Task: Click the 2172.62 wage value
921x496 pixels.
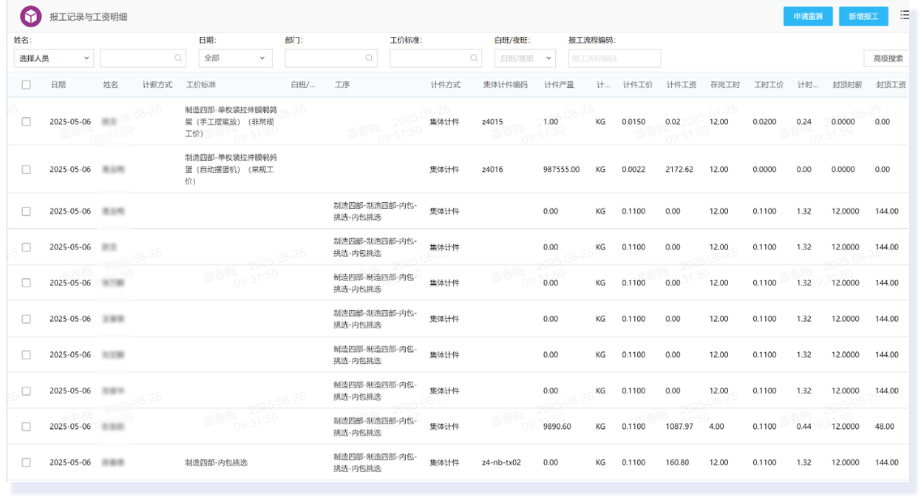Action: pyautogui.click(x=679, y=170)
